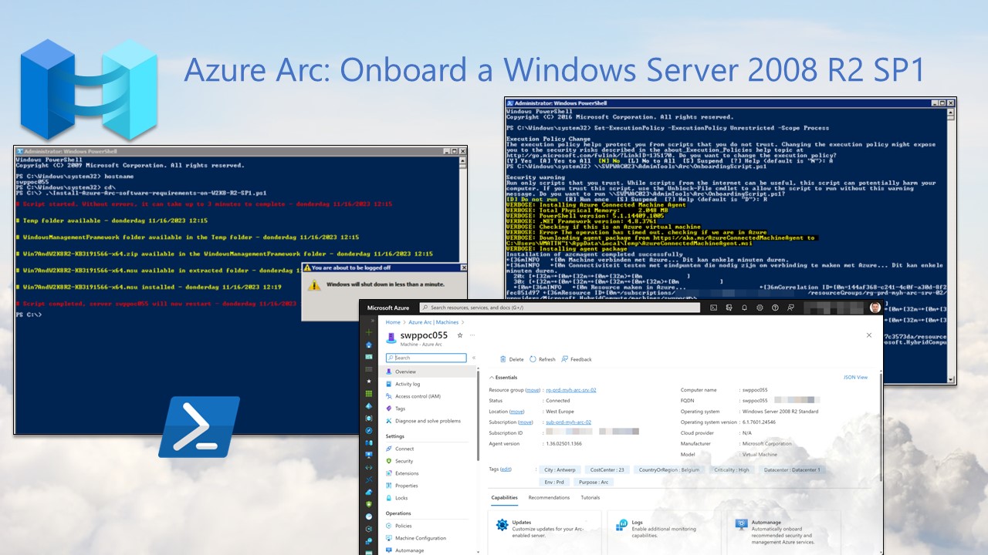Click the green Create a resource plus icon
This screenshot has height=555, width=988.
click(x=369, y=331)
